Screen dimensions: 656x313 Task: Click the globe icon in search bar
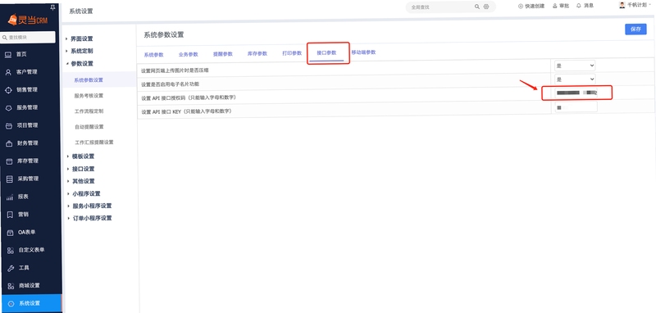[486, 7]
